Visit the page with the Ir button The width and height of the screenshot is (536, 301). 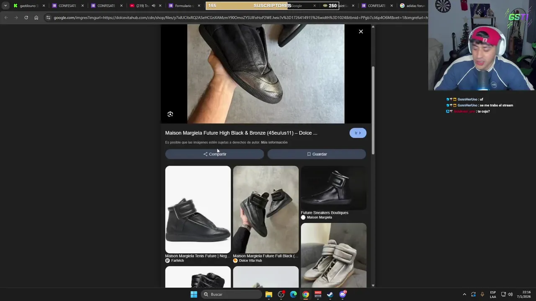coord(358,133)
